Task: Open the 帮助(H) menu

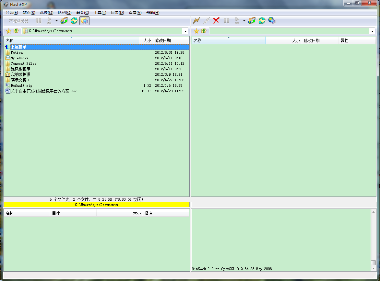Action: [153, 13]
